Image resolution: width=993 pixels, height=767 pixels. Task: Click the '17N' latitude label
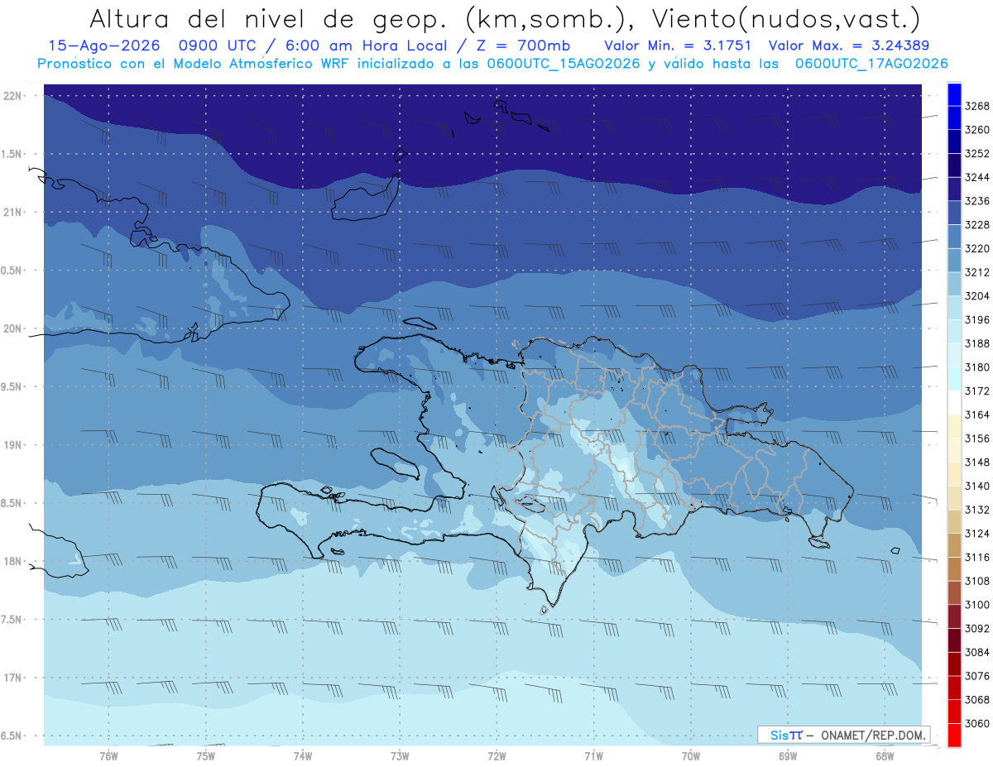point(12,678)
